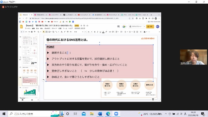Click the last edit link under title
The width and height of the screenshot is (208, 117).
tap(80, 28)
